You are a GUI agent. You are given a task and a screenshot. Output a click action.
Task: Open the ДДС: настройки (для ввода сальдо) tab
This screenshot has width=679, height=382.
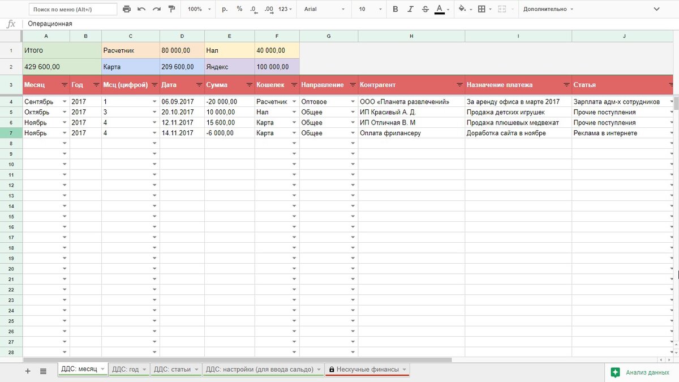(264, 370)
